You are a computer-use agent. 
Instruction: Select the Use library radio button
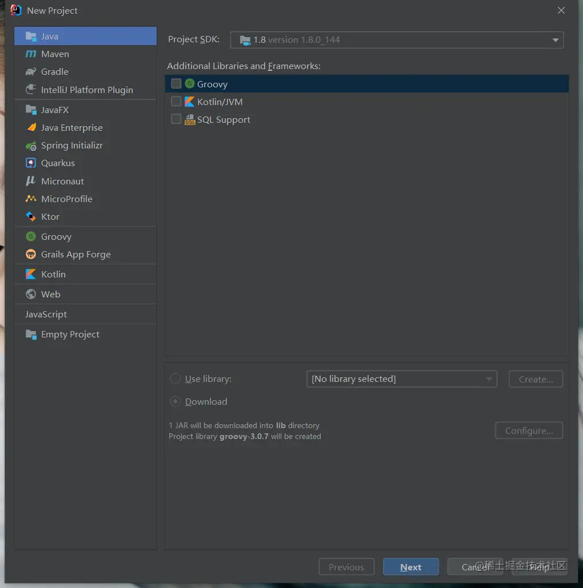[x=175, y=378]
